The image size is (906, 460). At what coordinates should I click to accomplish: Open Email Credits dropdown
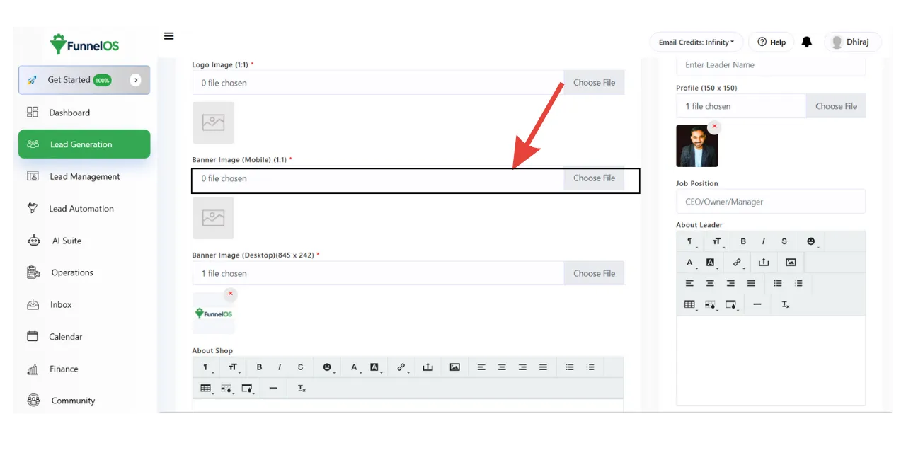click(x=696, y=42)
